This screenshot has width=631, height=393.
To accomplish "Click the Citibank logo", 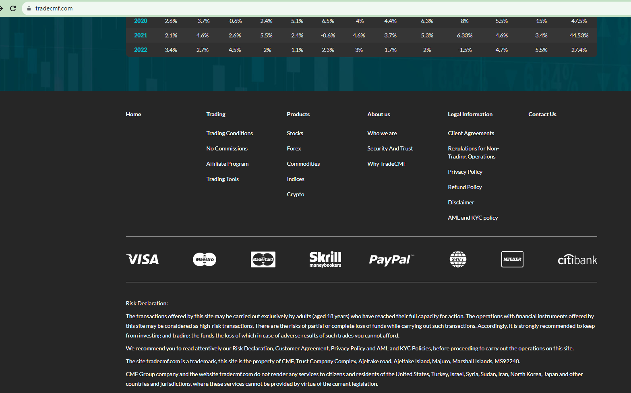I will coord(577,260).
